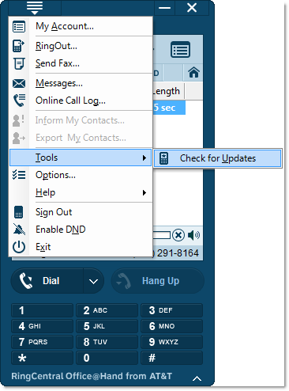289x391 pixels.
Task: Minimize the softphone window
Action: tap(164, 8)
